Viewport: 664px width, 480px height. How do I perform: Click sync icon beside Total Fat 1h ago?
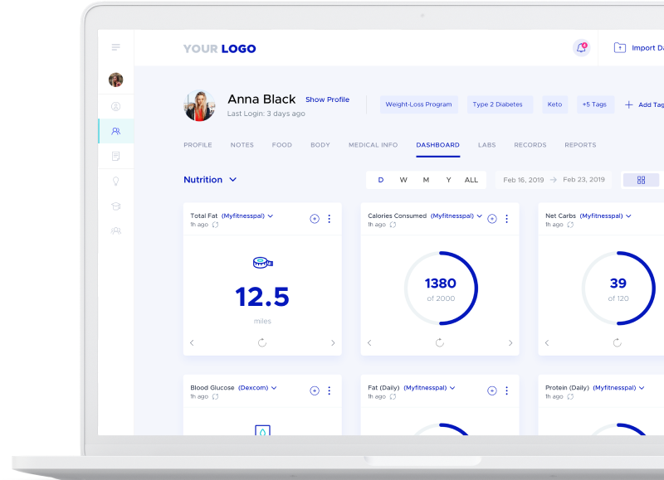click(215, 225)
